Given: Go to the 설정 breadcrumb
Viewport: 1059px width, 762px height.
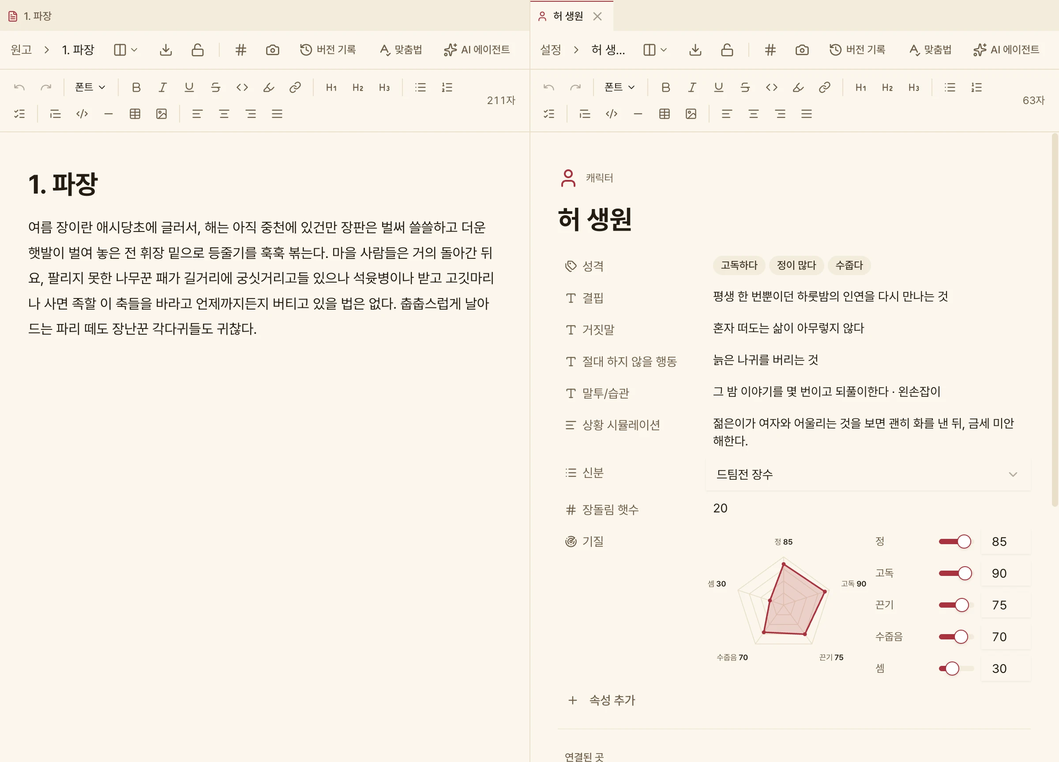Looking at the screenshot, I should point(551,49).
